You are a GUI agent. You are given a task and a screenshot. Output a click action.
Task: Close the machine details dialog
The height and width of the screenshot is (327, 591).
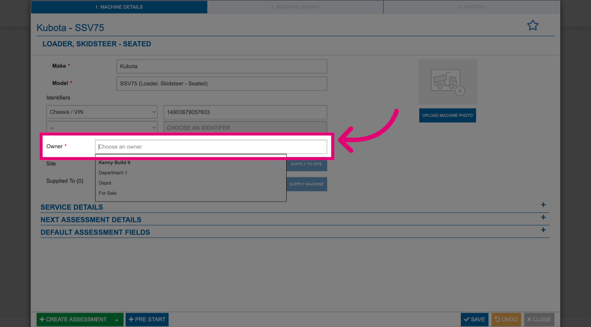[539, 320]
